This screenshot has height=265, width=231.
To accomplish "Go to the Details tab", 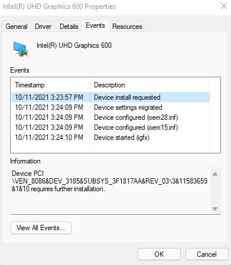I will click(x=69, y=27).
